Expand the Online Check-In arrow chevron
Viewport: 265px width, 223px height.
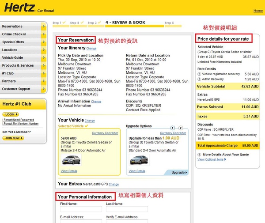point(44,34)
